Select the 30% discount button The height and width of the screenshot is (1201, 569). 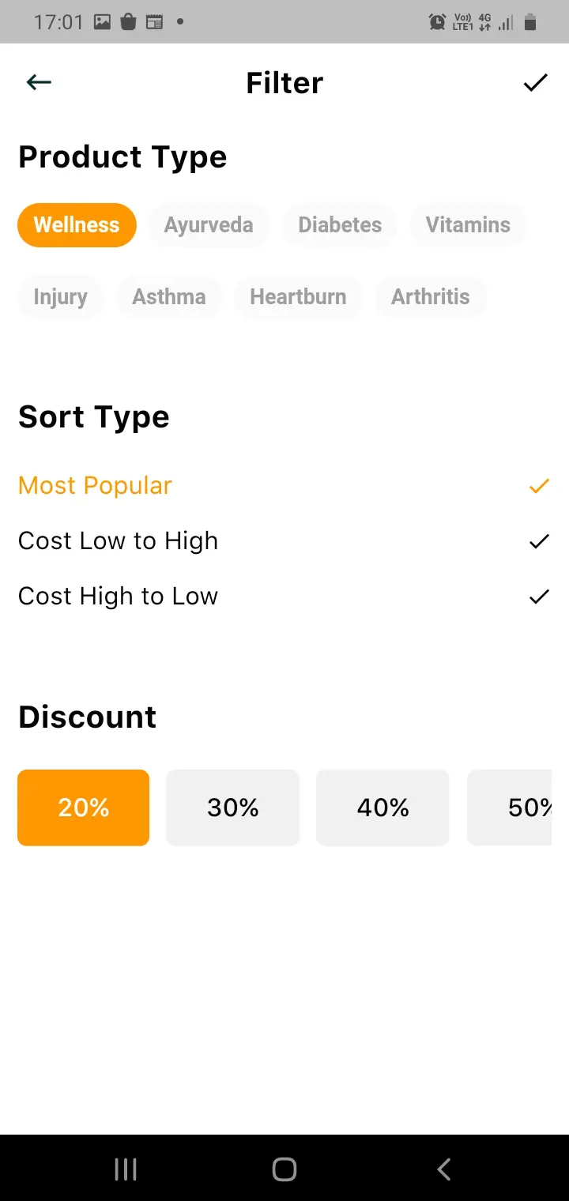pyautogui.click(x=232, y=808)
